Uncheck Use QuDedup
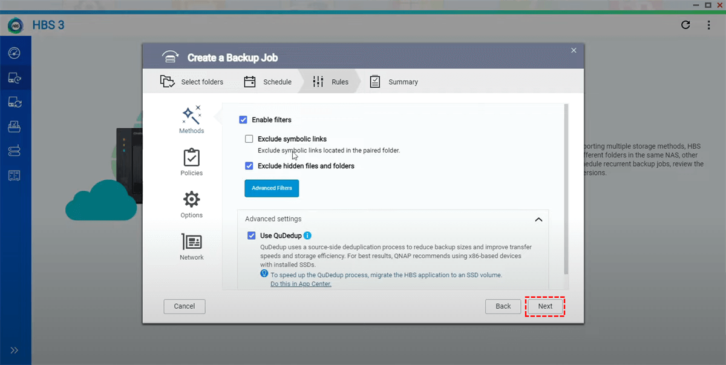 click(x=252, y=235)
